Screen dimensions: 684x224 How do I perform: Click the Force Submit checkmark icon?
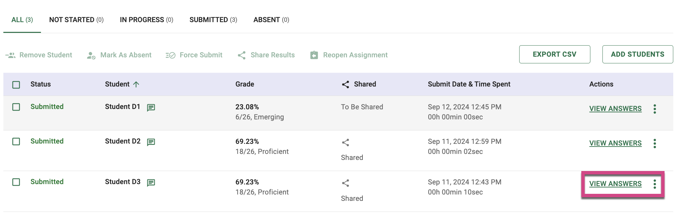tap(170, 55)
